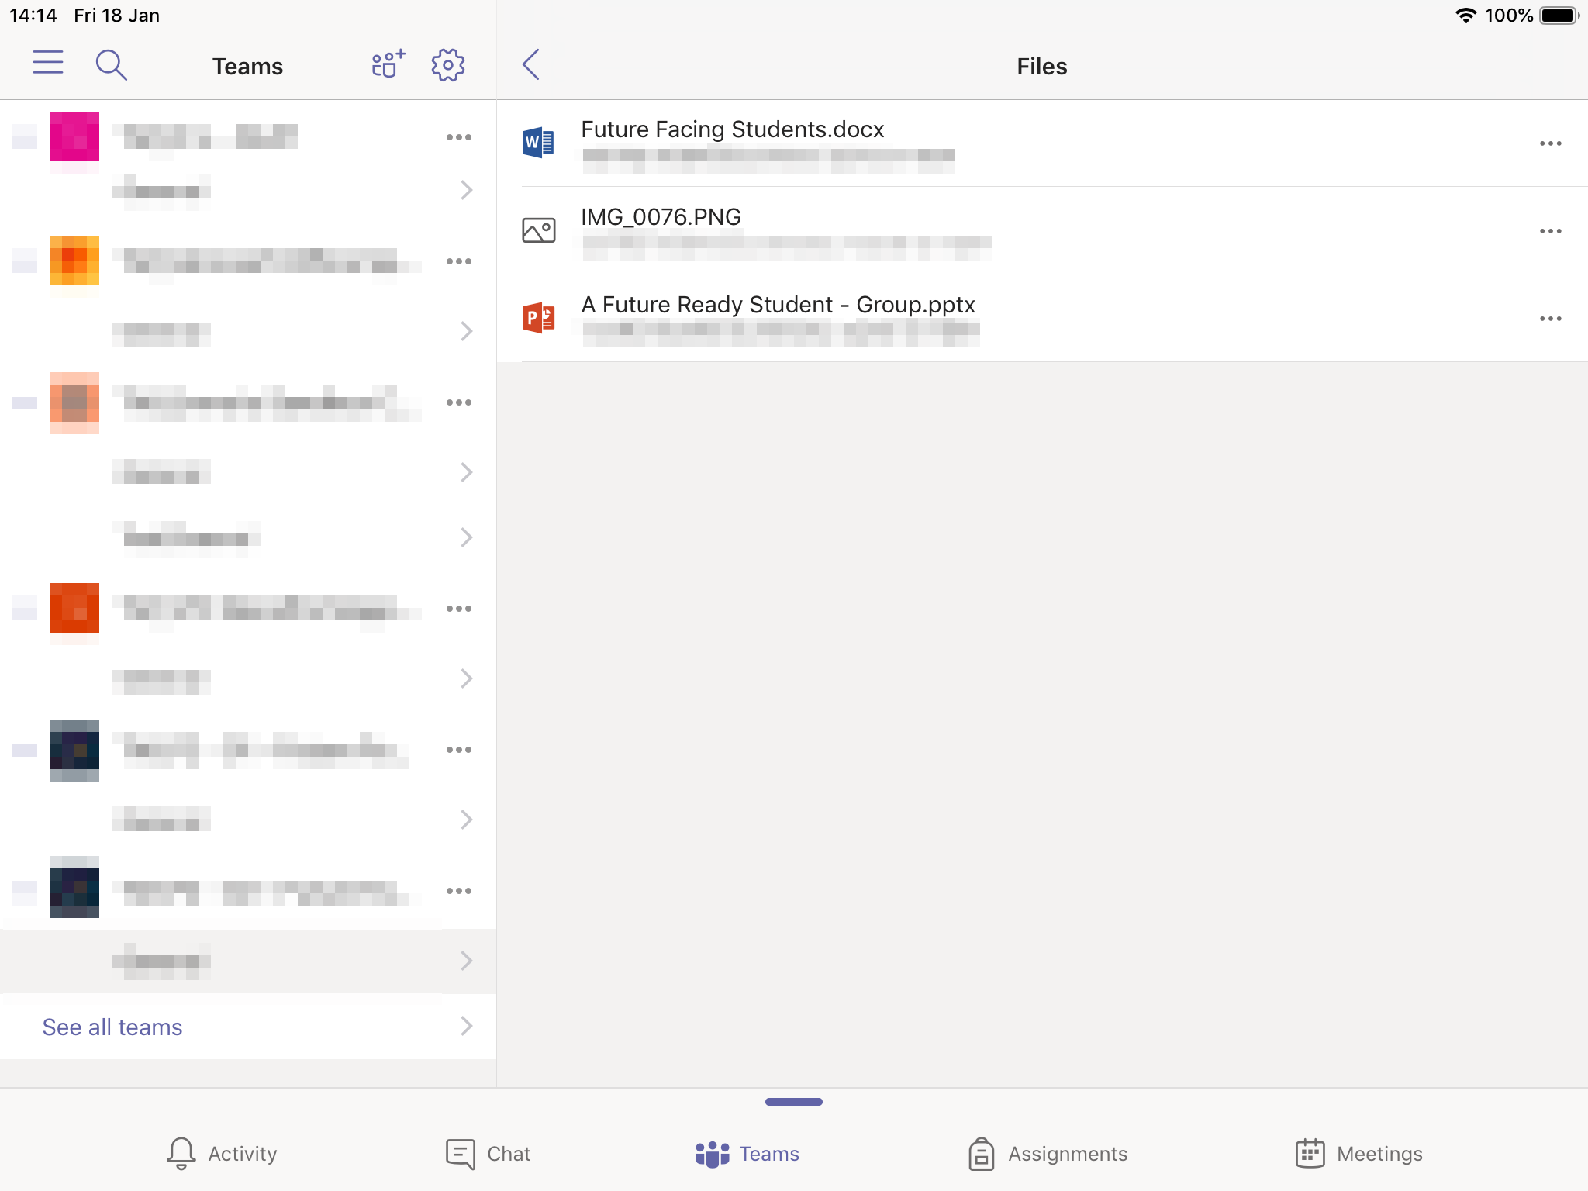This screenshot has height=1191, width=1588.
Task: Open the channel chevron under the red-orange team
Action: pyautogui.click(x=466, y=678)
